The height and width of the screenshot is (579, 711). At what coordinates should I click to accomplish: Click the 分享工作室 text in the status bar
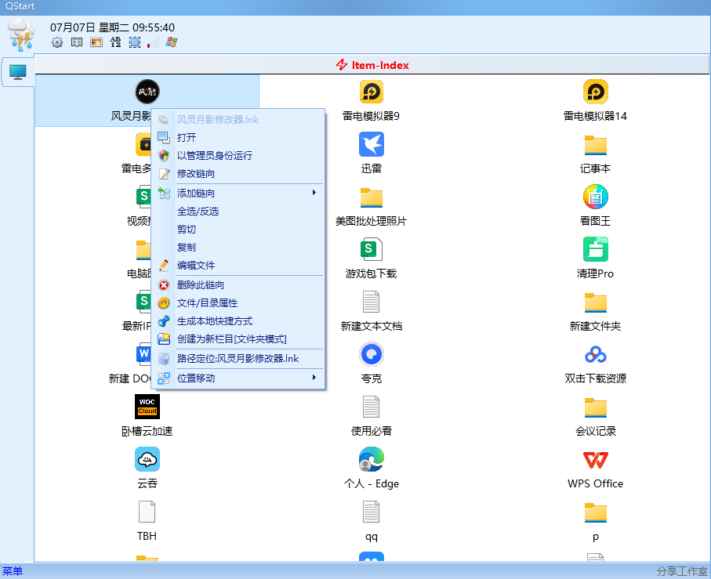pos(683,571)
